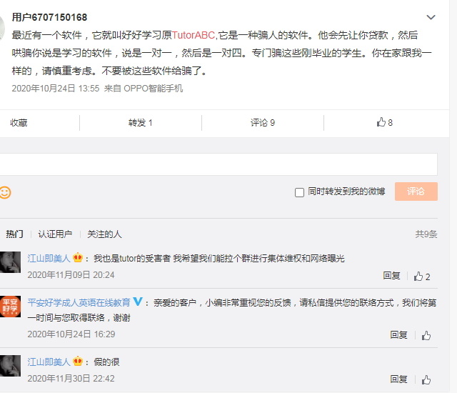The image size is (457, 393).
Task: Click timestamp 2020年11月30日 22:42
Action: 71,379
